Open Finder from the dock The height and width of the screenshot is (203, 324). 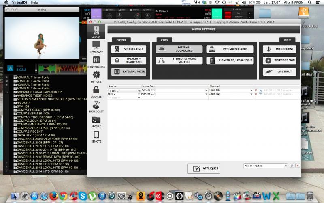click(15, 196)
